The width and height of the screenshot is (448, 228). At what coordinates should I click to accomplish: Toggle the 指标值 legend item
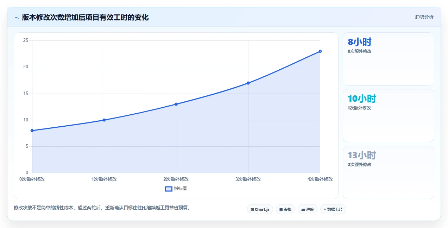coord(176,189)
